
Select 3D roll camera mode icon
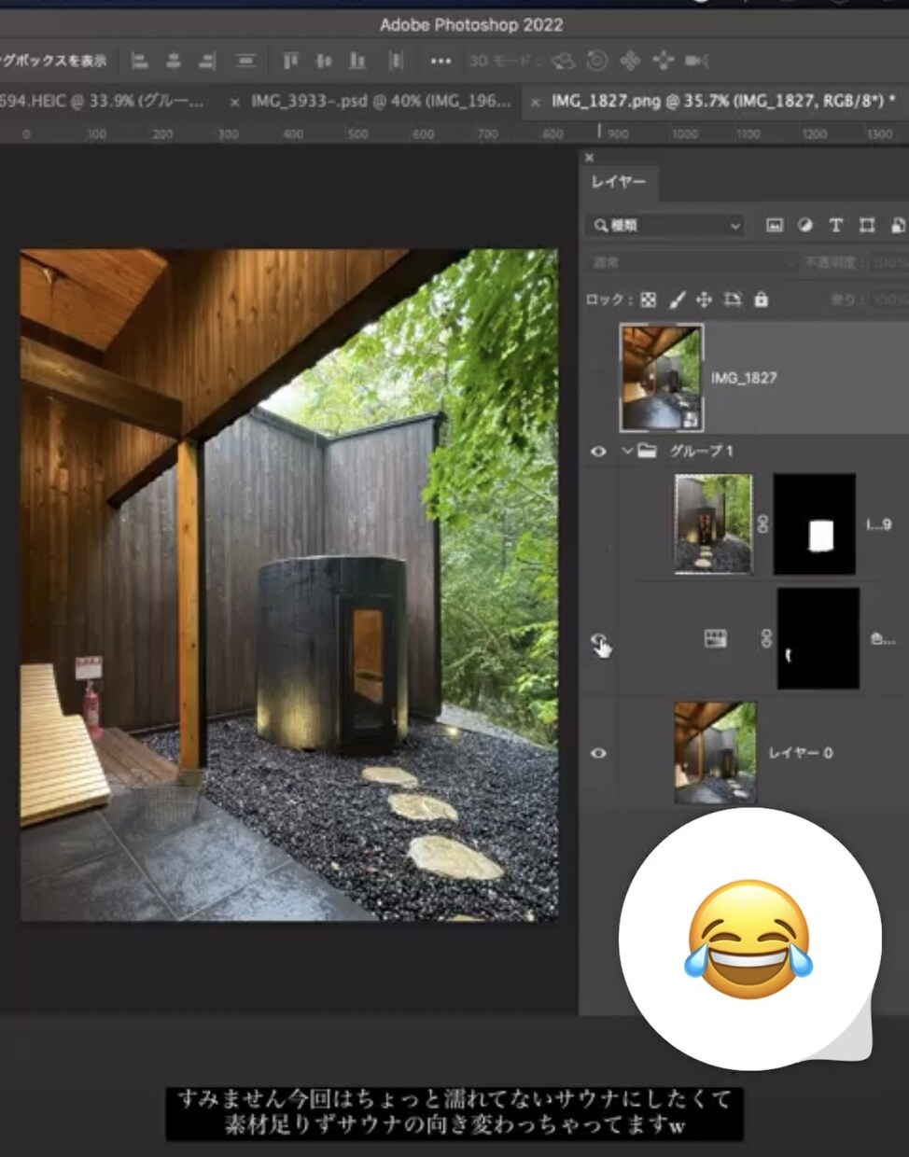(x=596, y=62)
